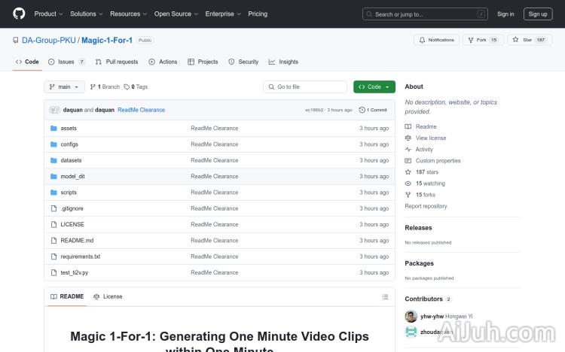Open the DA-Group-PKU organization link

click(49, 40)
